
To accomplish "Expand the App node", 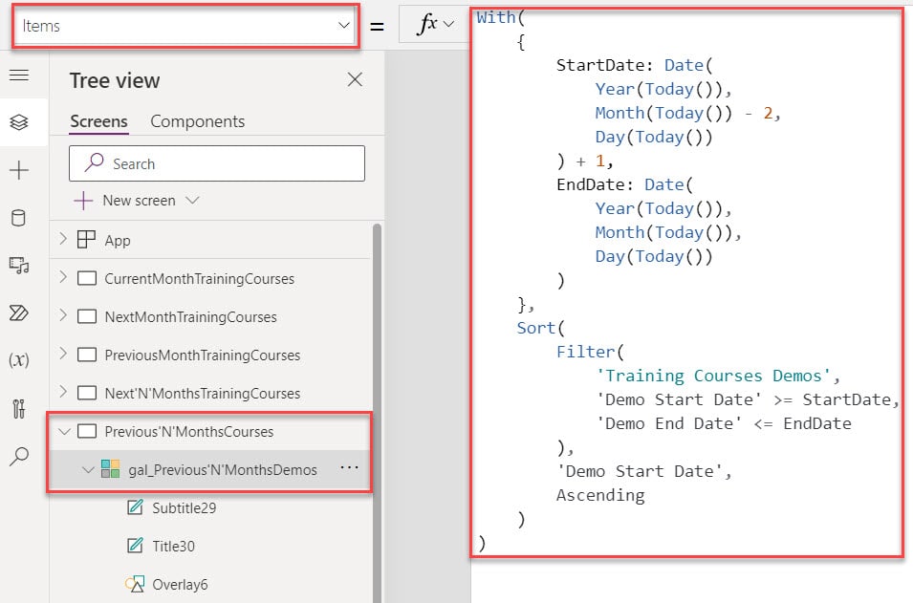I will coord(63,239).
